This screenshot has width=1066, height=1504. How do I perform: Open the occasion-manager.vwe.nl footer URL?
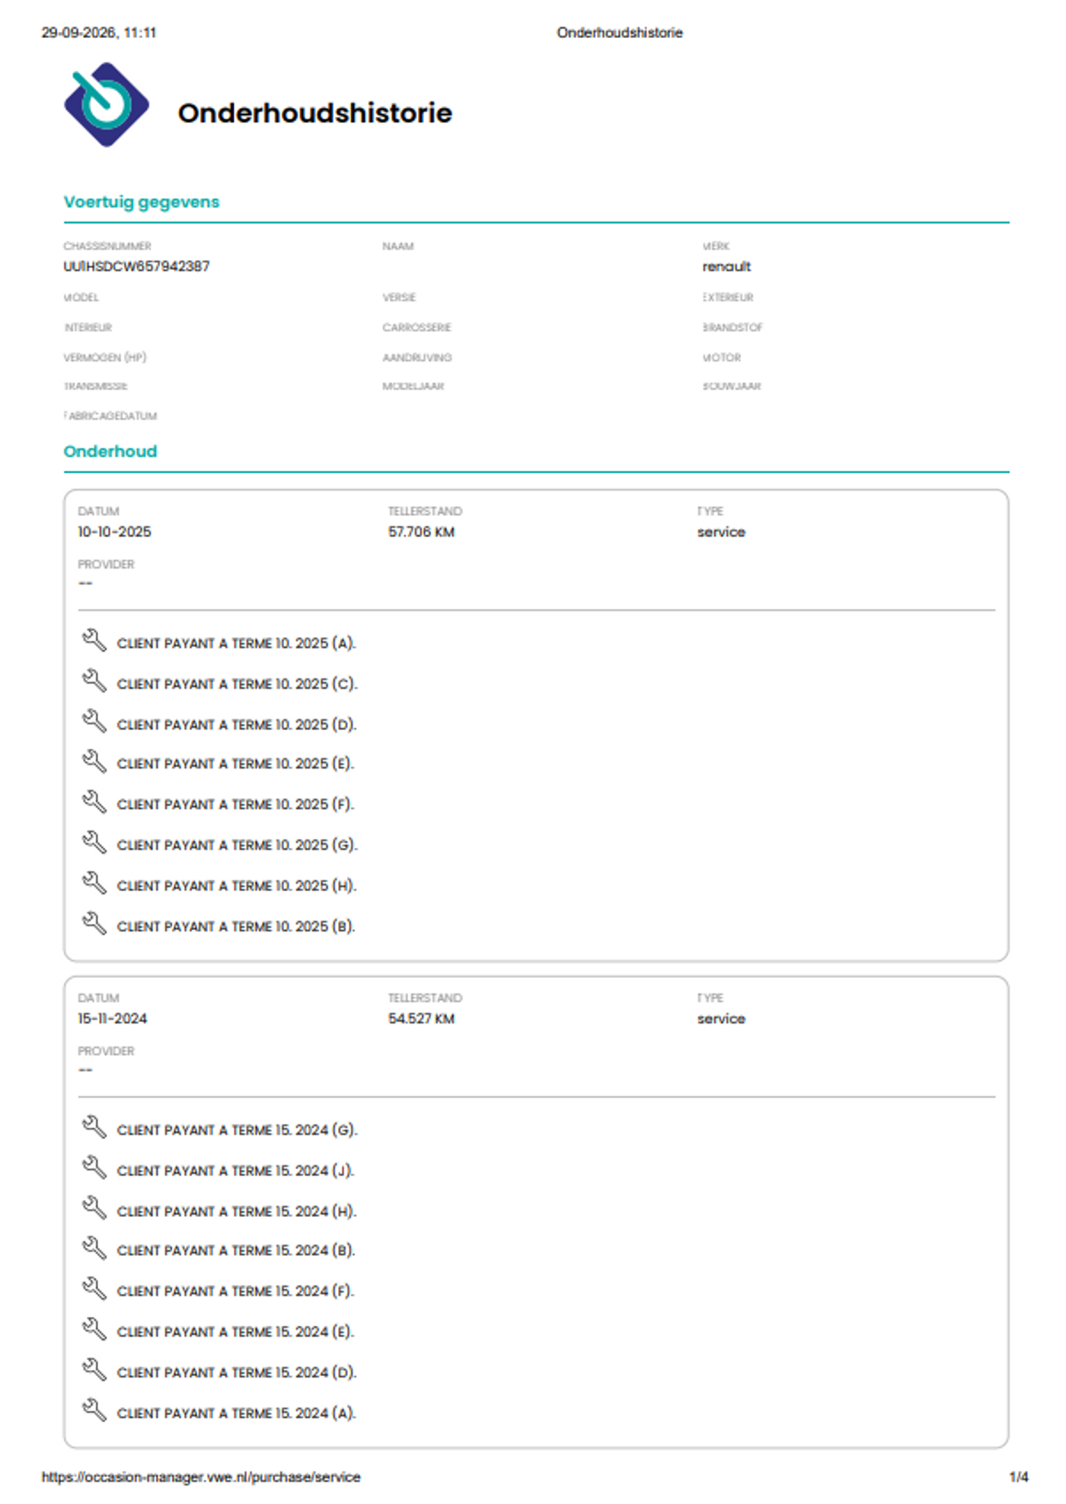coord(201,1477)
